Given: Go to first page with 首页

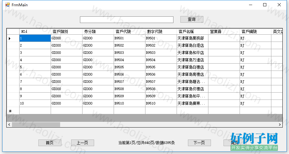Looking at the screenshot, I should 50,143.
